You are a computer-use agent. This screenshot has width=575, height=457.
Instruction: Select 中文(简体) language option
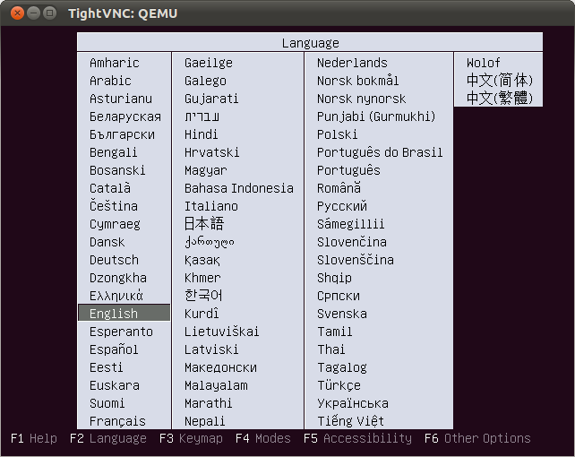click(499, 81)
